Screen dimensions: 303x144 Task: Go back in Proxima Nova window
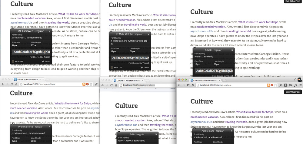(x=3, y=84)
